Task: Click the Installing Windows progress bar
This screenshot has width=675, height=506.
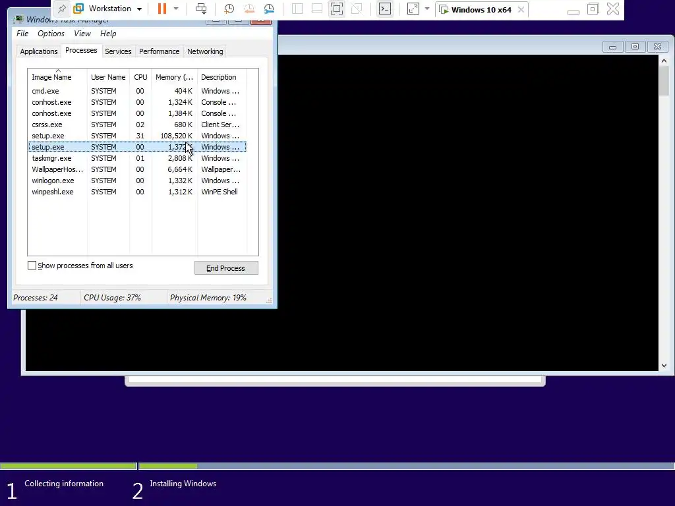Action: (406, 466)
